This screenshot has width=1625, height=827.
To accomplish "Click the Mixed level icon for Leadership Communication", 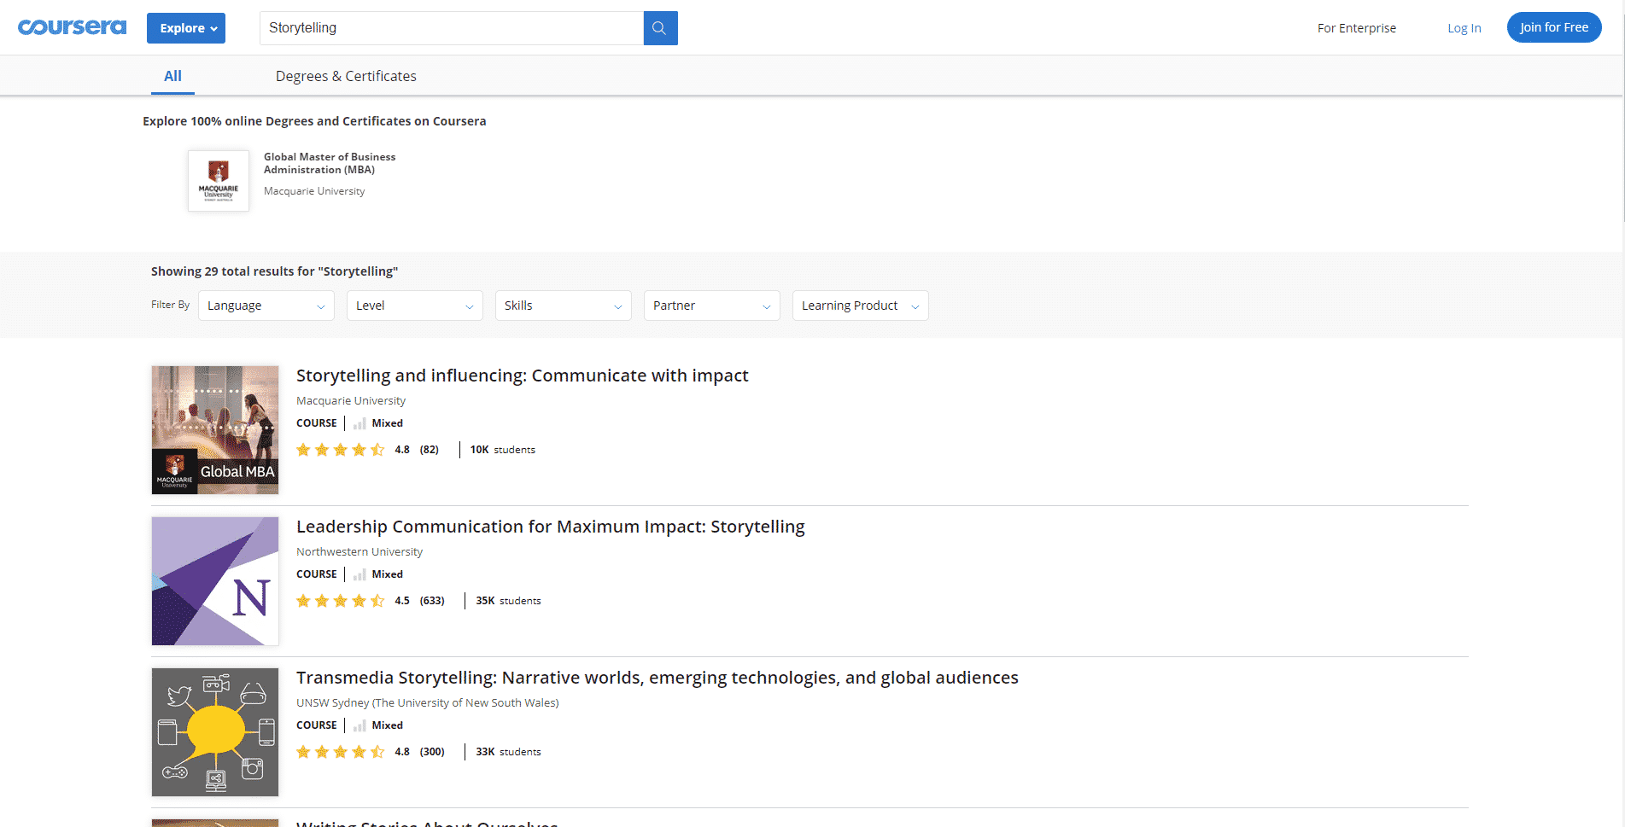I will pyautogui.click(x=359, y=574).
